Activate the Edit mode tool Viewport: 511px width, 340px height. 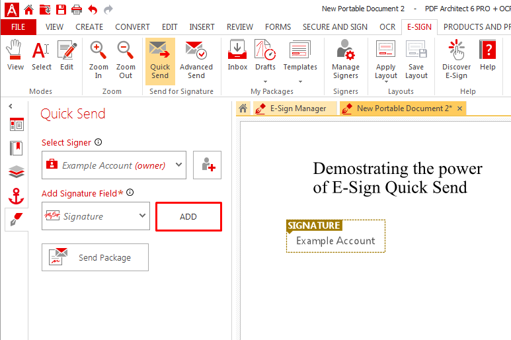click(67, 56)
